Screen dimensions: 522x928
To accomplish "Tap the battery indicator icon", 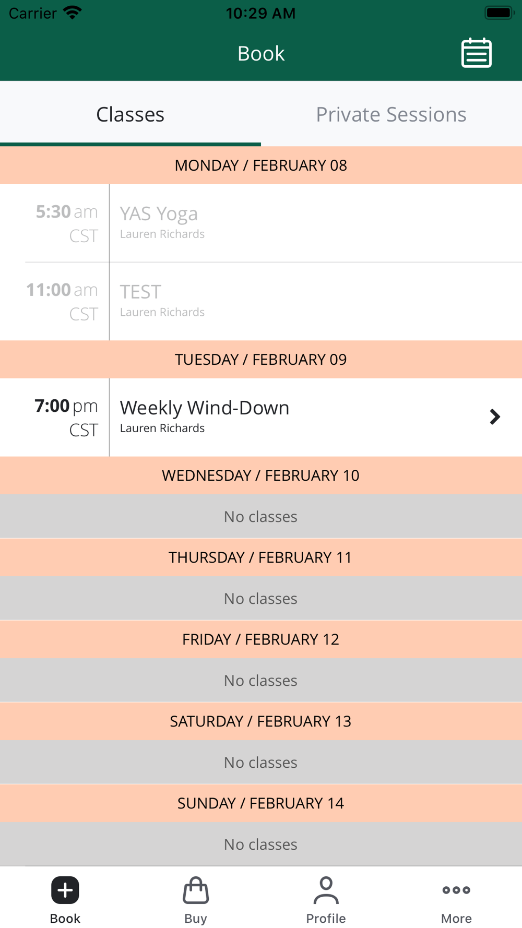I will (500, 13).
